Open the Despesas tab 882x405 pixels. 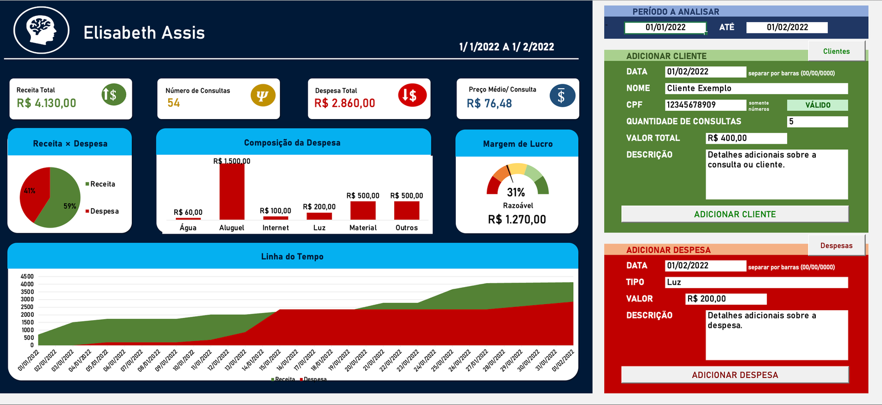pyautogui.click(x=836, y=246)
